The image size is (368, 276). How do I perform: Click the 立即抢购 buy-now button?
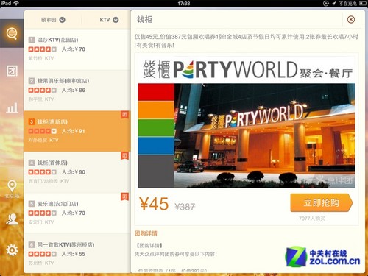tap(322, 202)
